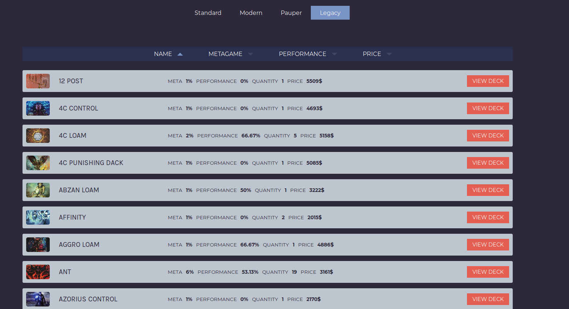Screen dimensions: 569x309
Task: Sort by PRICE column header
Action: coord(372,54)
